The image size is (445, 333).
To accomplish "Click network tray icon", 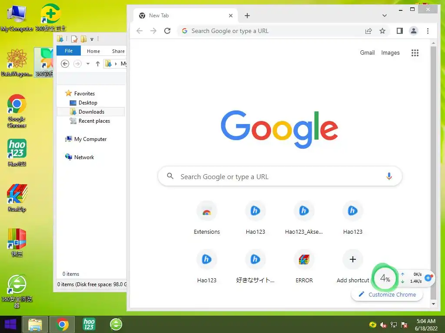I will click(394, 325).
